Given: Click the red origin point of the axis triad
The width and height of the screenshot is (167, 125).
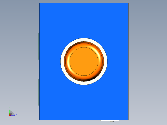Looking at the screenshot, I should coord(10,115).
